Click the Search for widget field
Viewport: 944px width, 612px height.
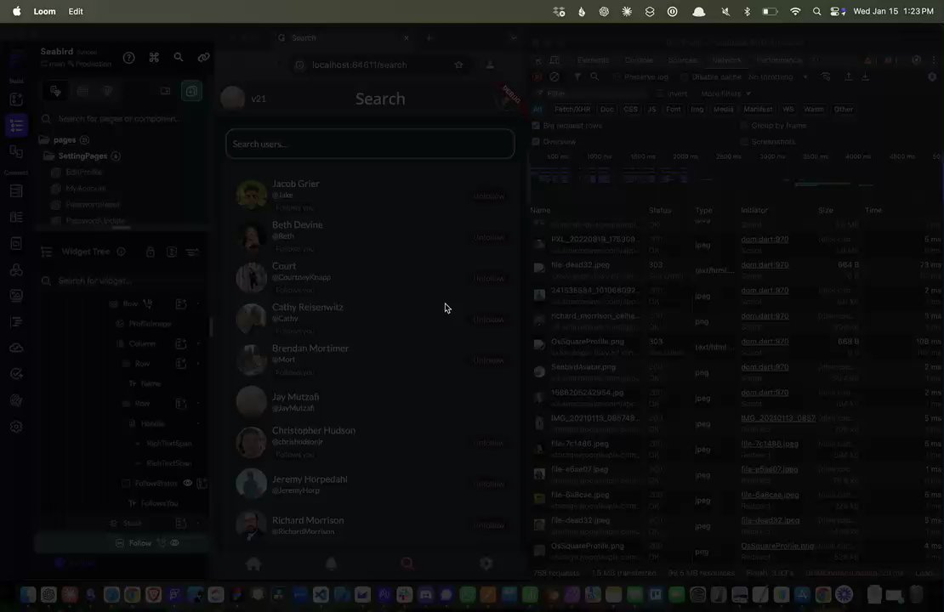tap(122, 281)
